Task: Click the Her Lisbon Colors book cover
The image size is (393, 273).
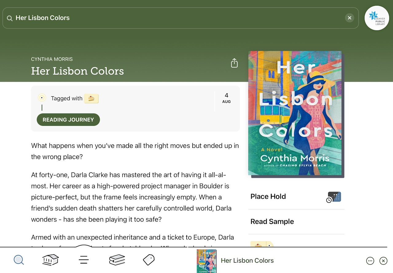Action: 295,113
